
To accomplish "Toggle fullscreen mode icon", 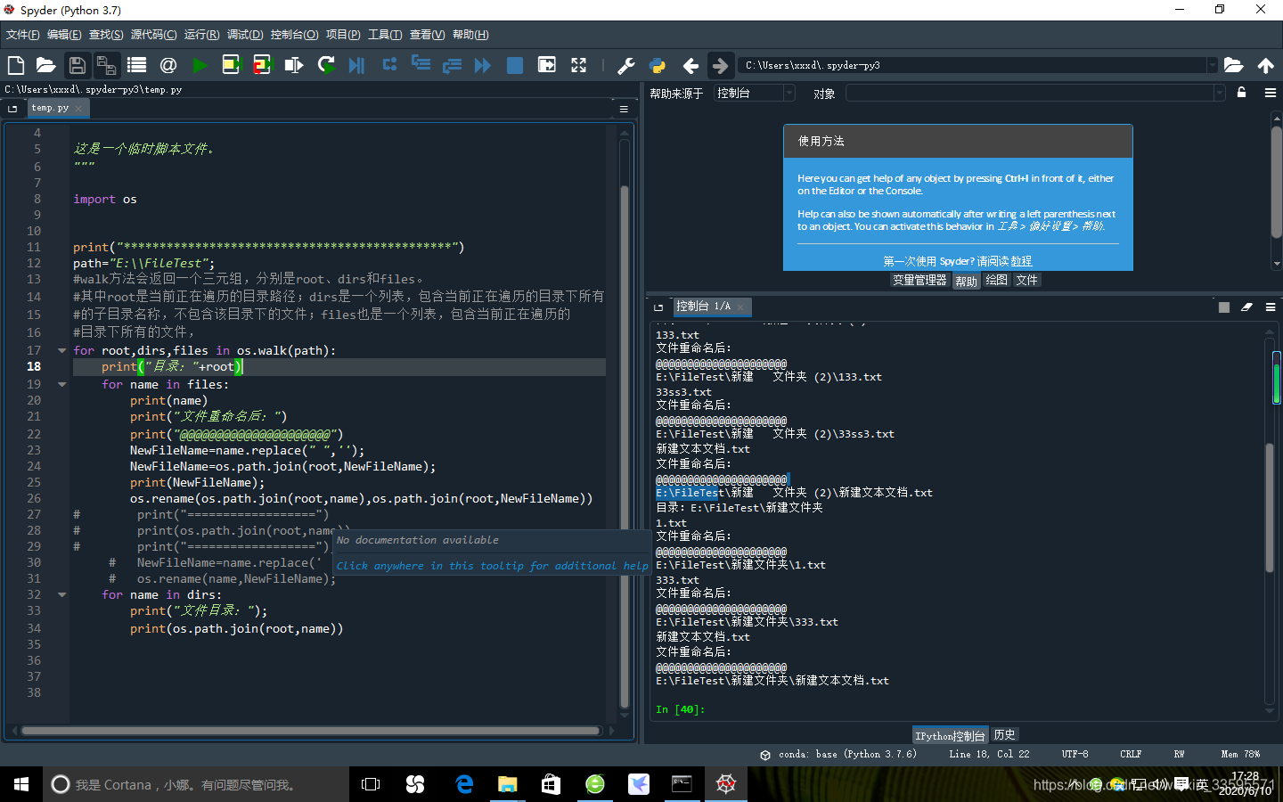I will (578, 65).
